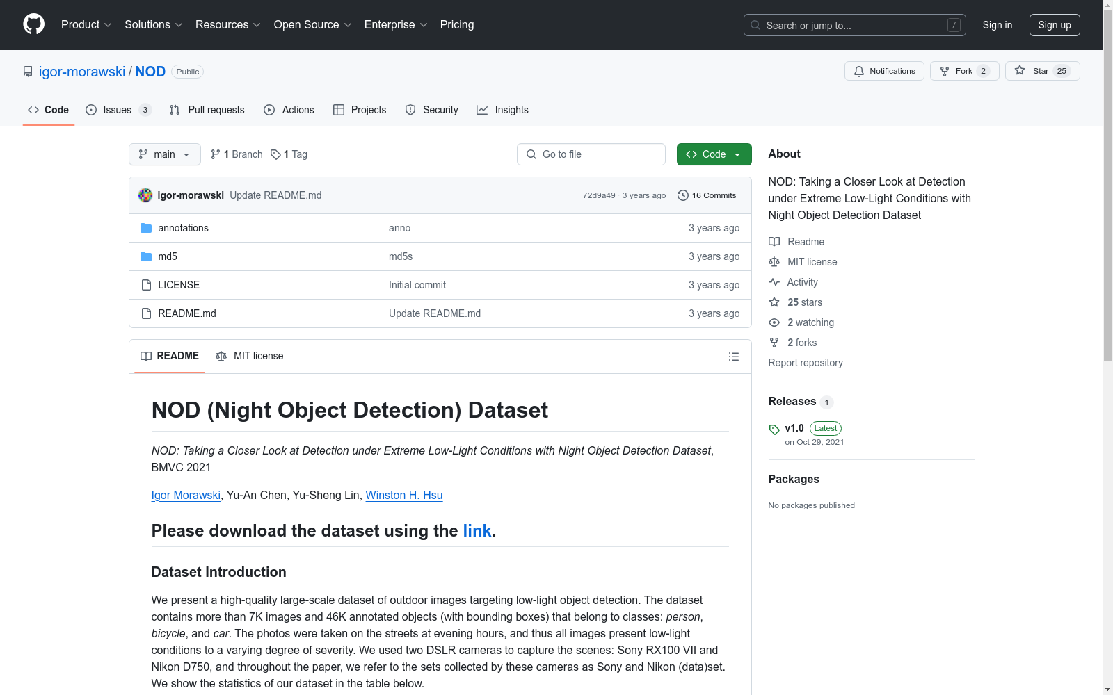Open the Issues tab

(x=117, y=110)
